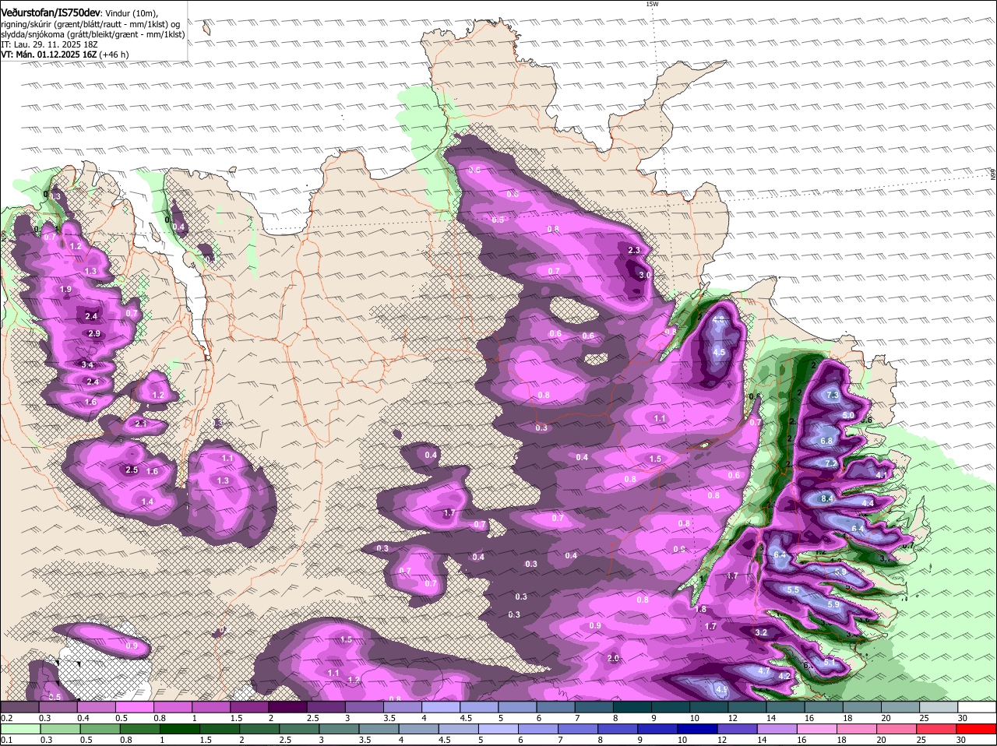Click the 4.7 value near the southeast coast

(x=764, y=670)
